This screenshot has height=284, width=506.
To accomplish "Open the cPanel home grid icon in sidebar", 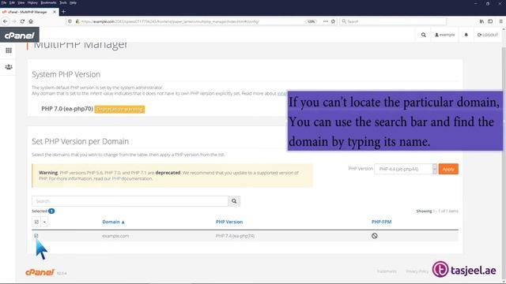I will point(9,50).
